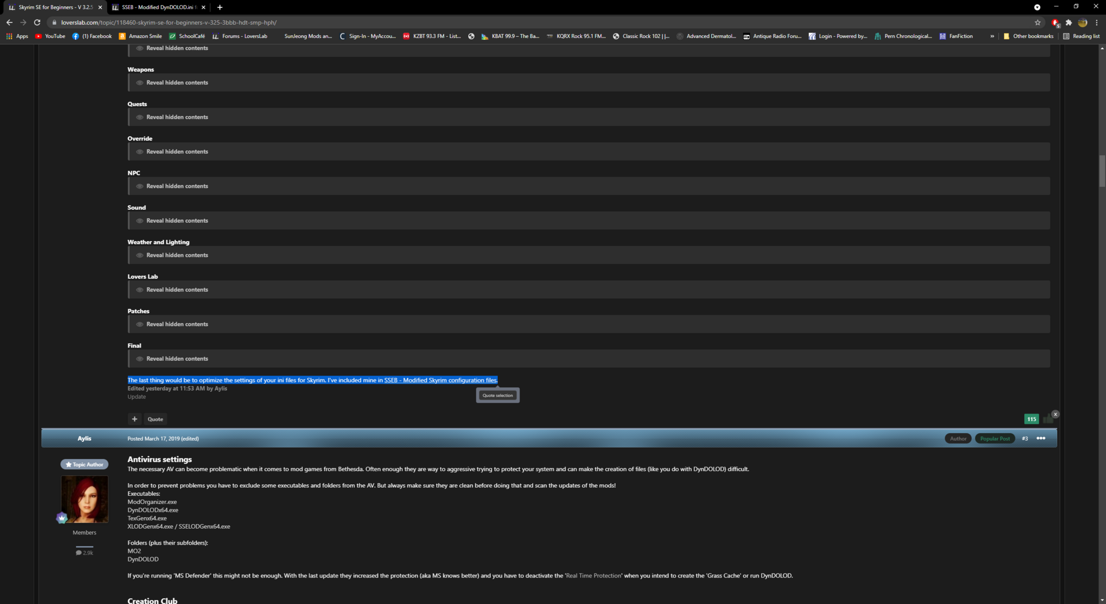Click the Author badge
The image size is (1106, 604).
pos(958,439)
